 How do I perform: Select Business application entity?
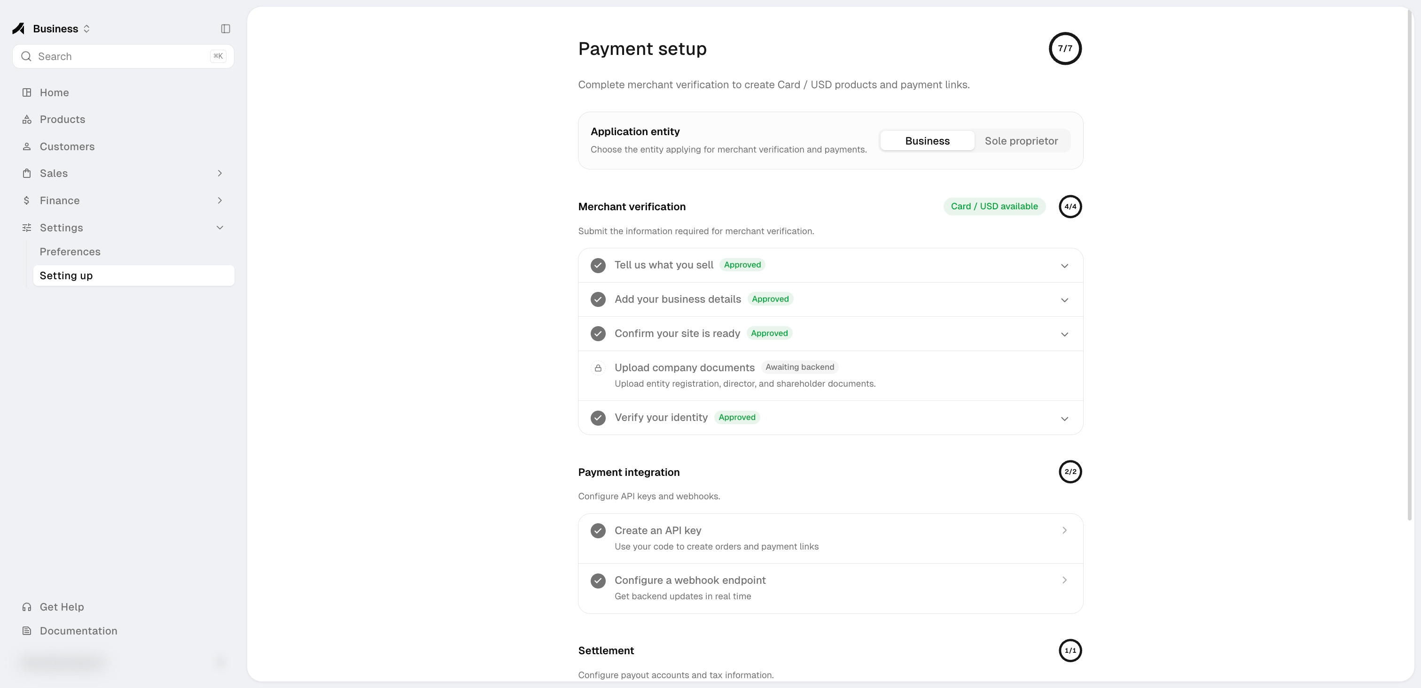coord(927,141)
